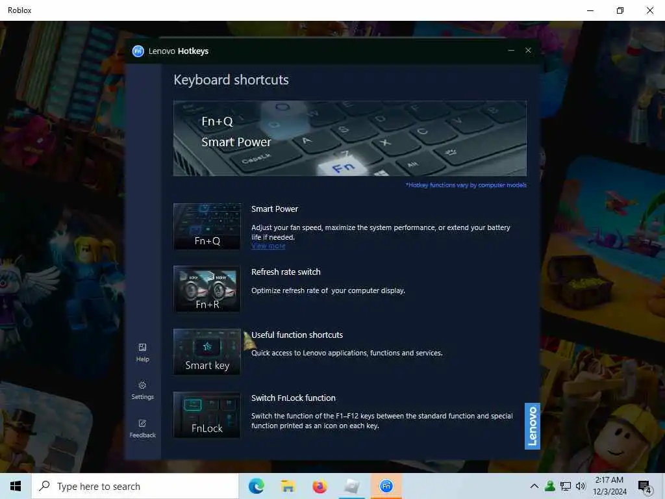665x499 pixels.
Task: Click the Useful function shortcuts heading
Action: pos(297,335)
